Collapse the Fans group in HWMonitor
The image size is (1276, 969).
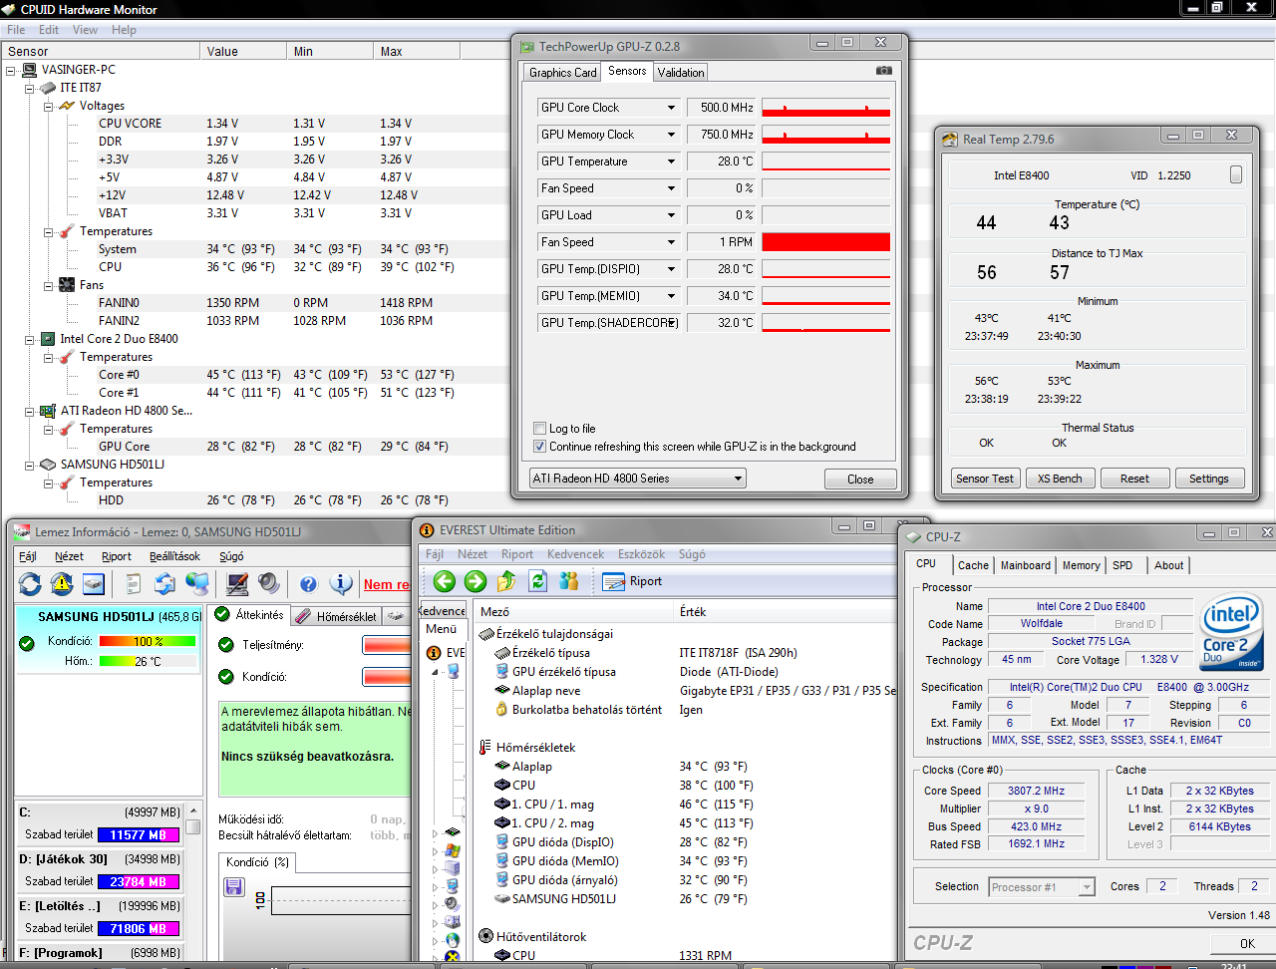coord(48,286)
